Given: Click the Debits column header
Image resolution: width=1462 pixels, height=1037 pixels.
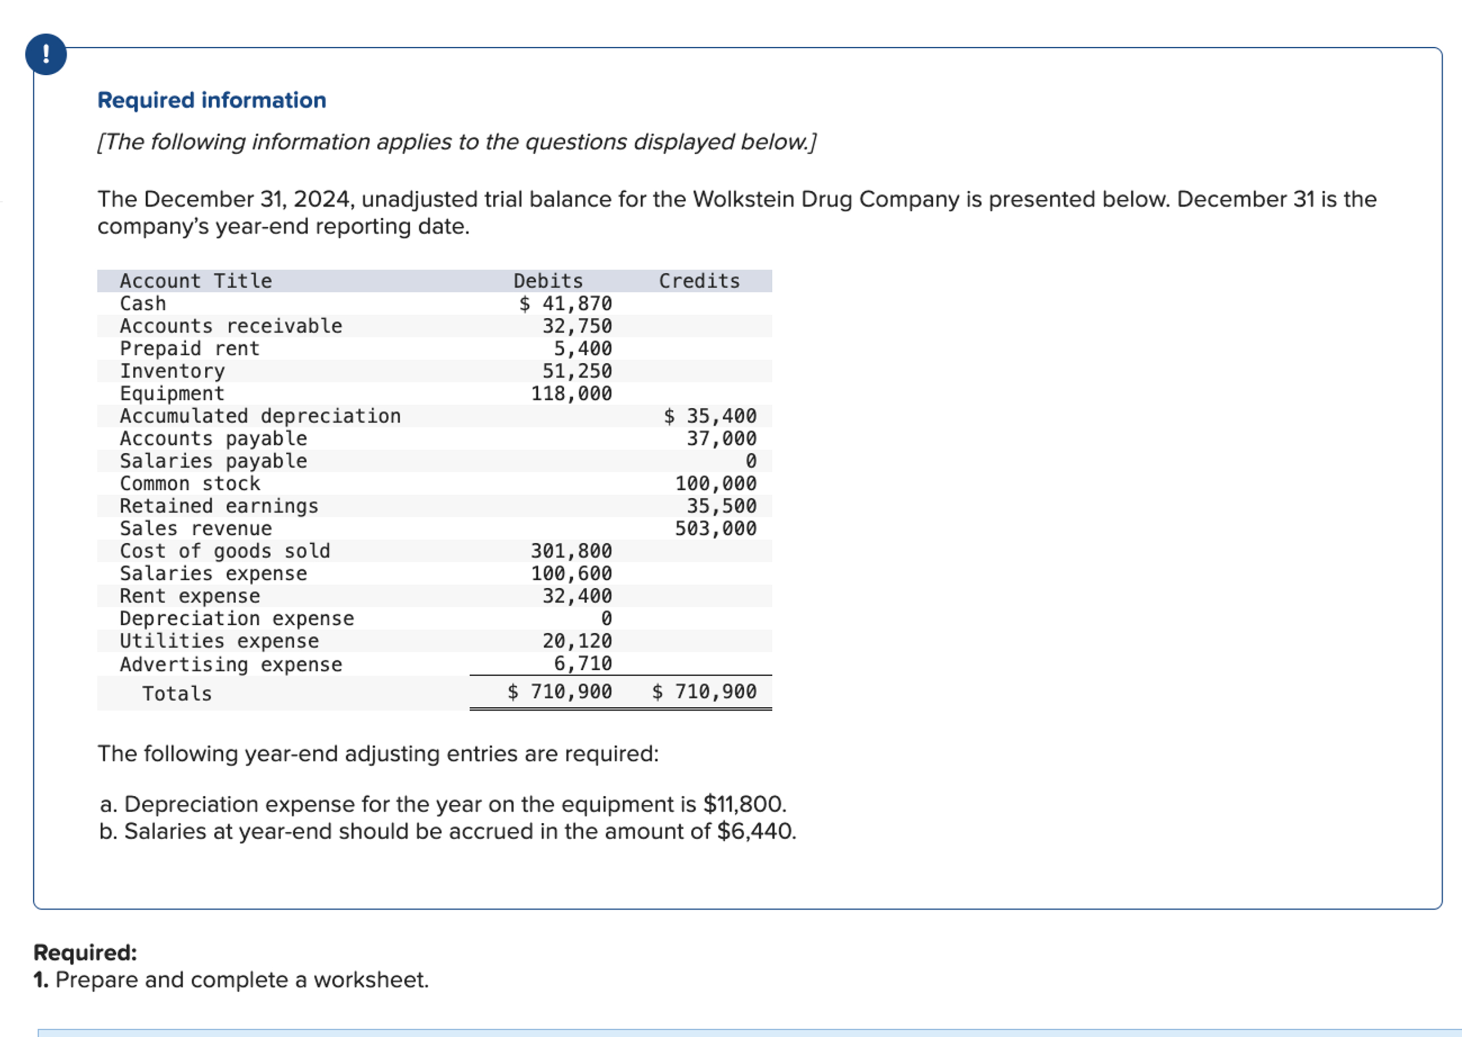Looking at the screenshot, I should pyautogui.click(x=548, y=281).
